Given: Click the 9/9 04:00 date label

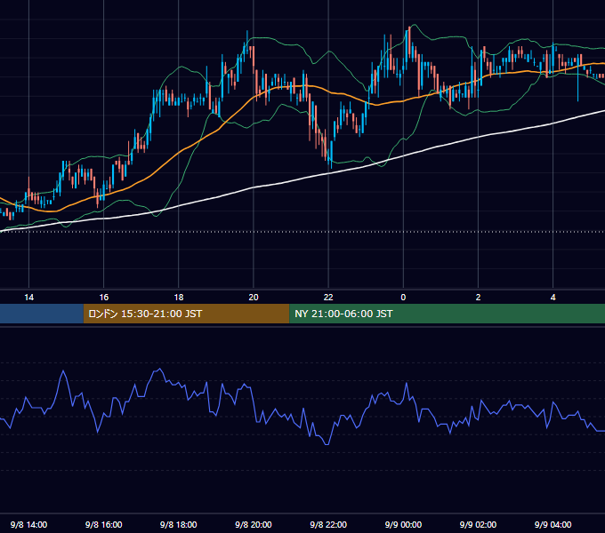Looking at the screenshot, I should click(x=553, y=524).
